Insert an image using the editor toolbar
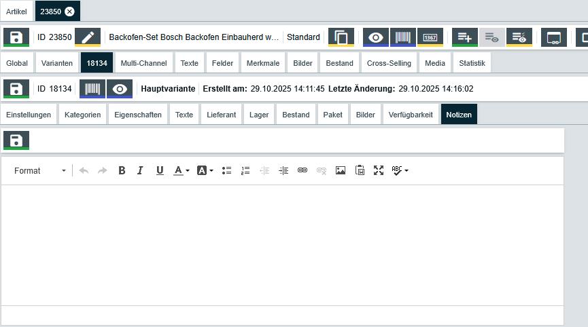This screenshot has height=327, width=588. 341,170
